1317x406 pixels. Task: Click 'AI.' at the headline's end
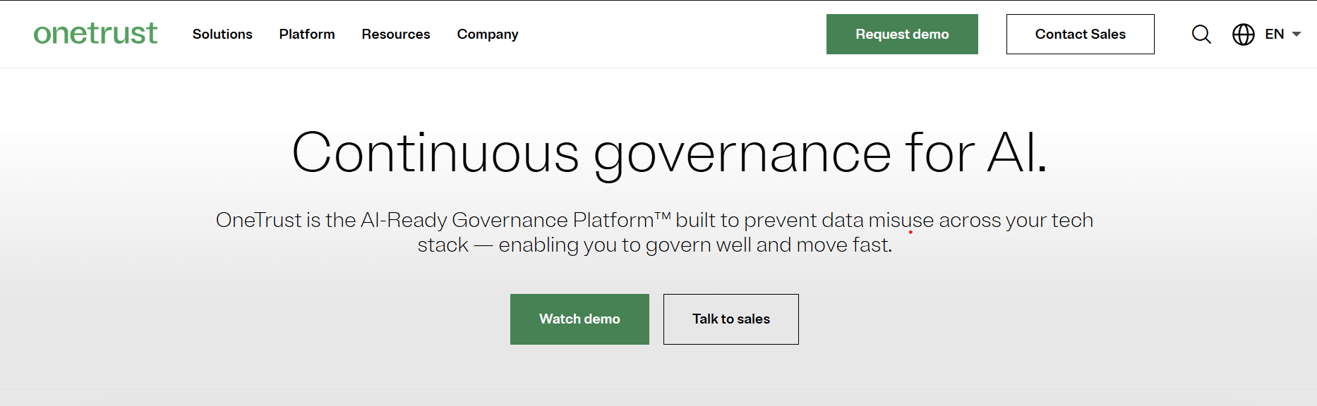pyautogui.click(x=1017, y=152)
